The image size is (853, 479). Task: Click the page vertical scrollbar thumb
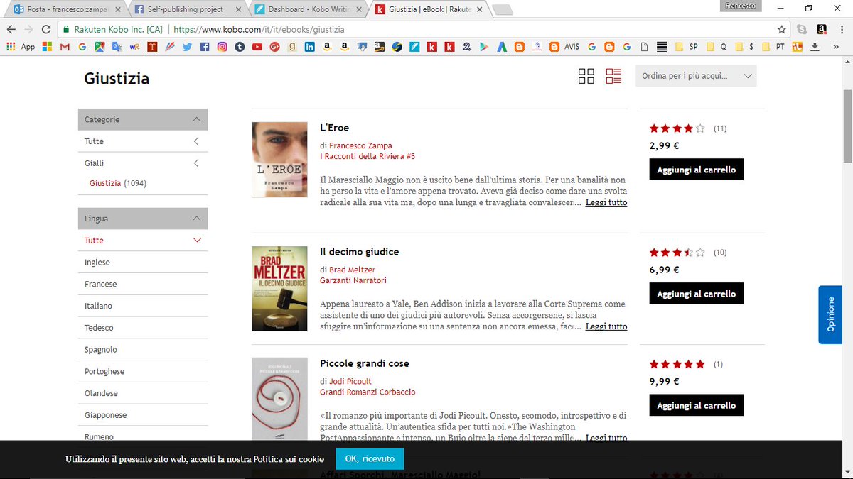(x=847, y=127)
